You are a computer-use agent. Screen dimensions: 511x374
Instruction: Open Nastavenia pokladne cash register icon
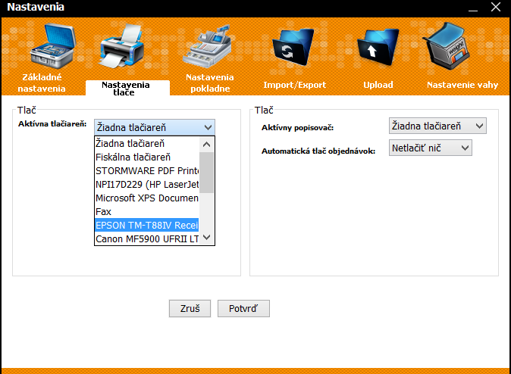(x=210, y=47)
